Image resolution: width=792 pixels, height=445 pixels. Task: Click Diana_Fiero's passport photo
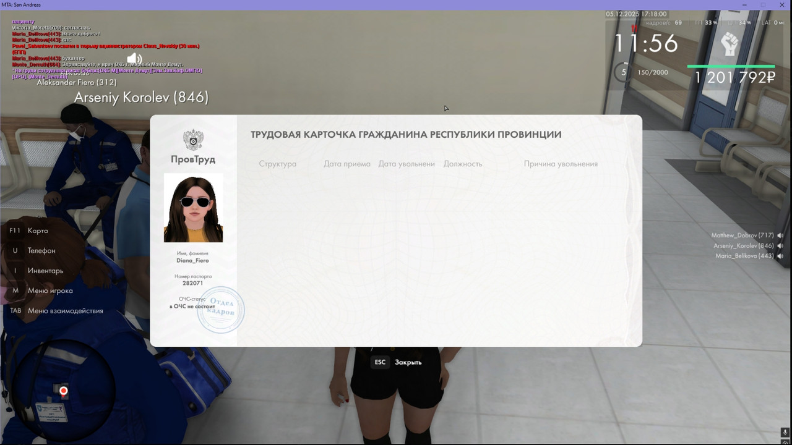(192, 208)
